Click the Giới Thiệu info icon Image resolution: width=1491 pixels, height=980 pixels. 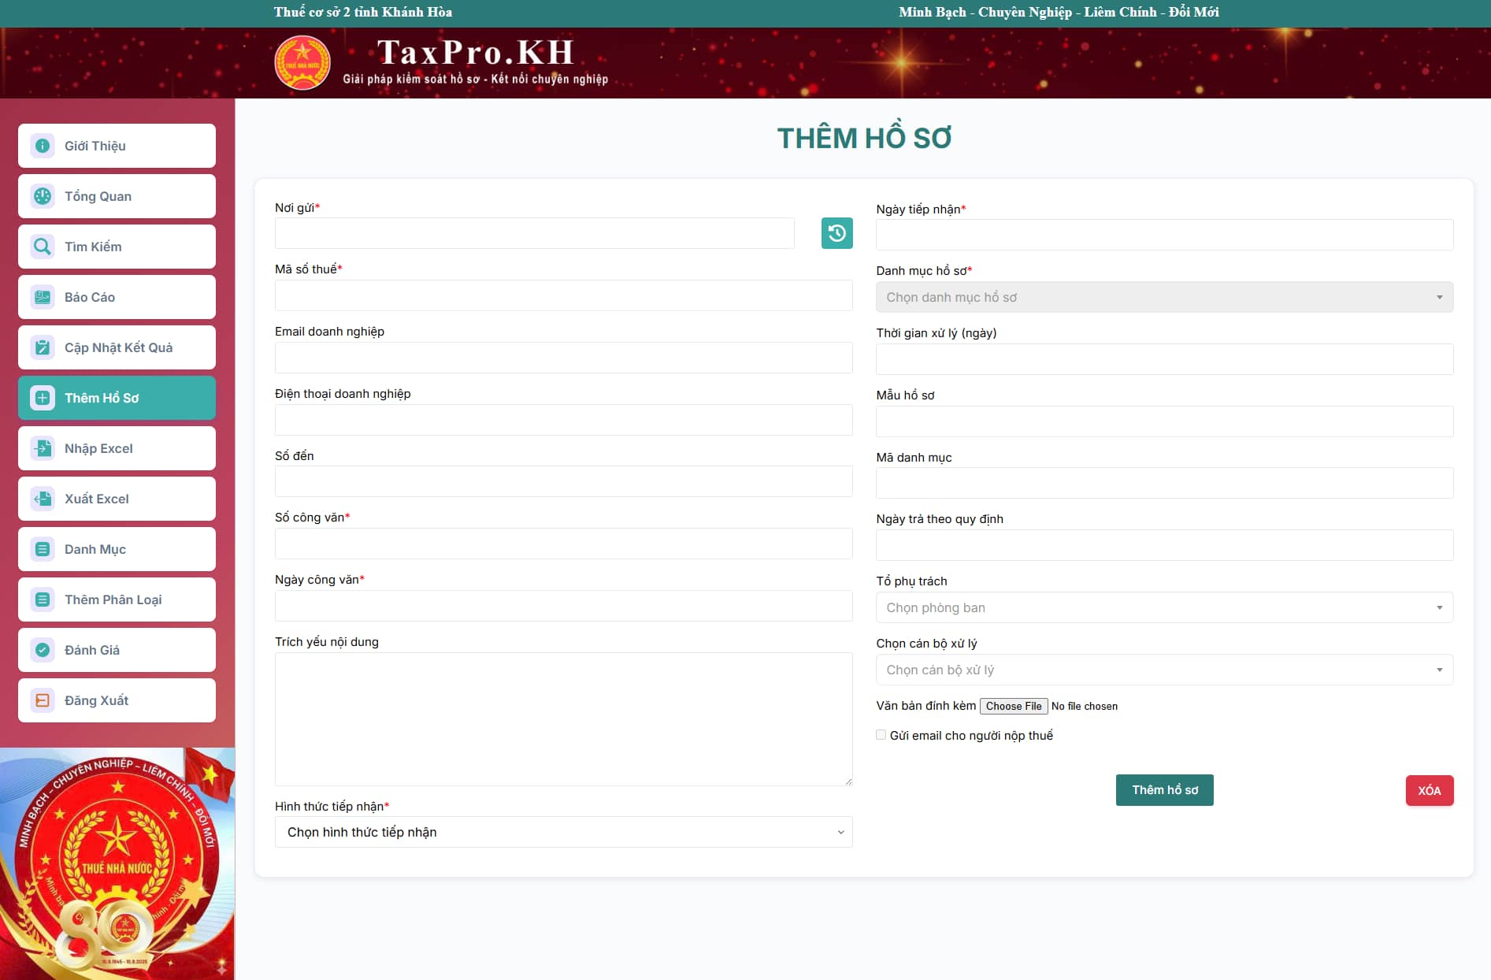point(43,146)
